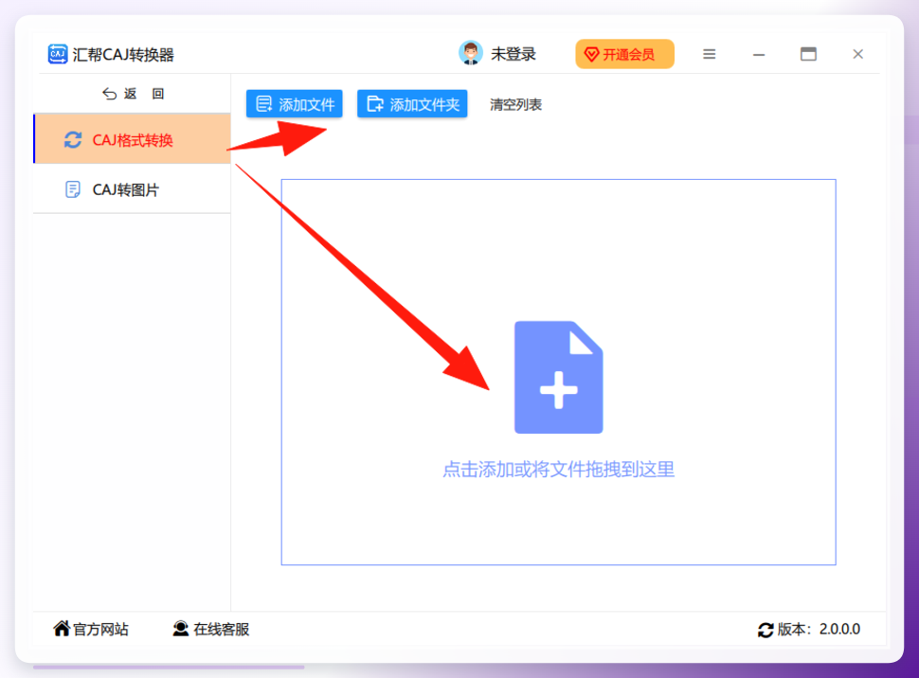Click the 版本: 2.0.0.0 version text
919x678 pixels.
pyautogui.click(x=819, y=630)
